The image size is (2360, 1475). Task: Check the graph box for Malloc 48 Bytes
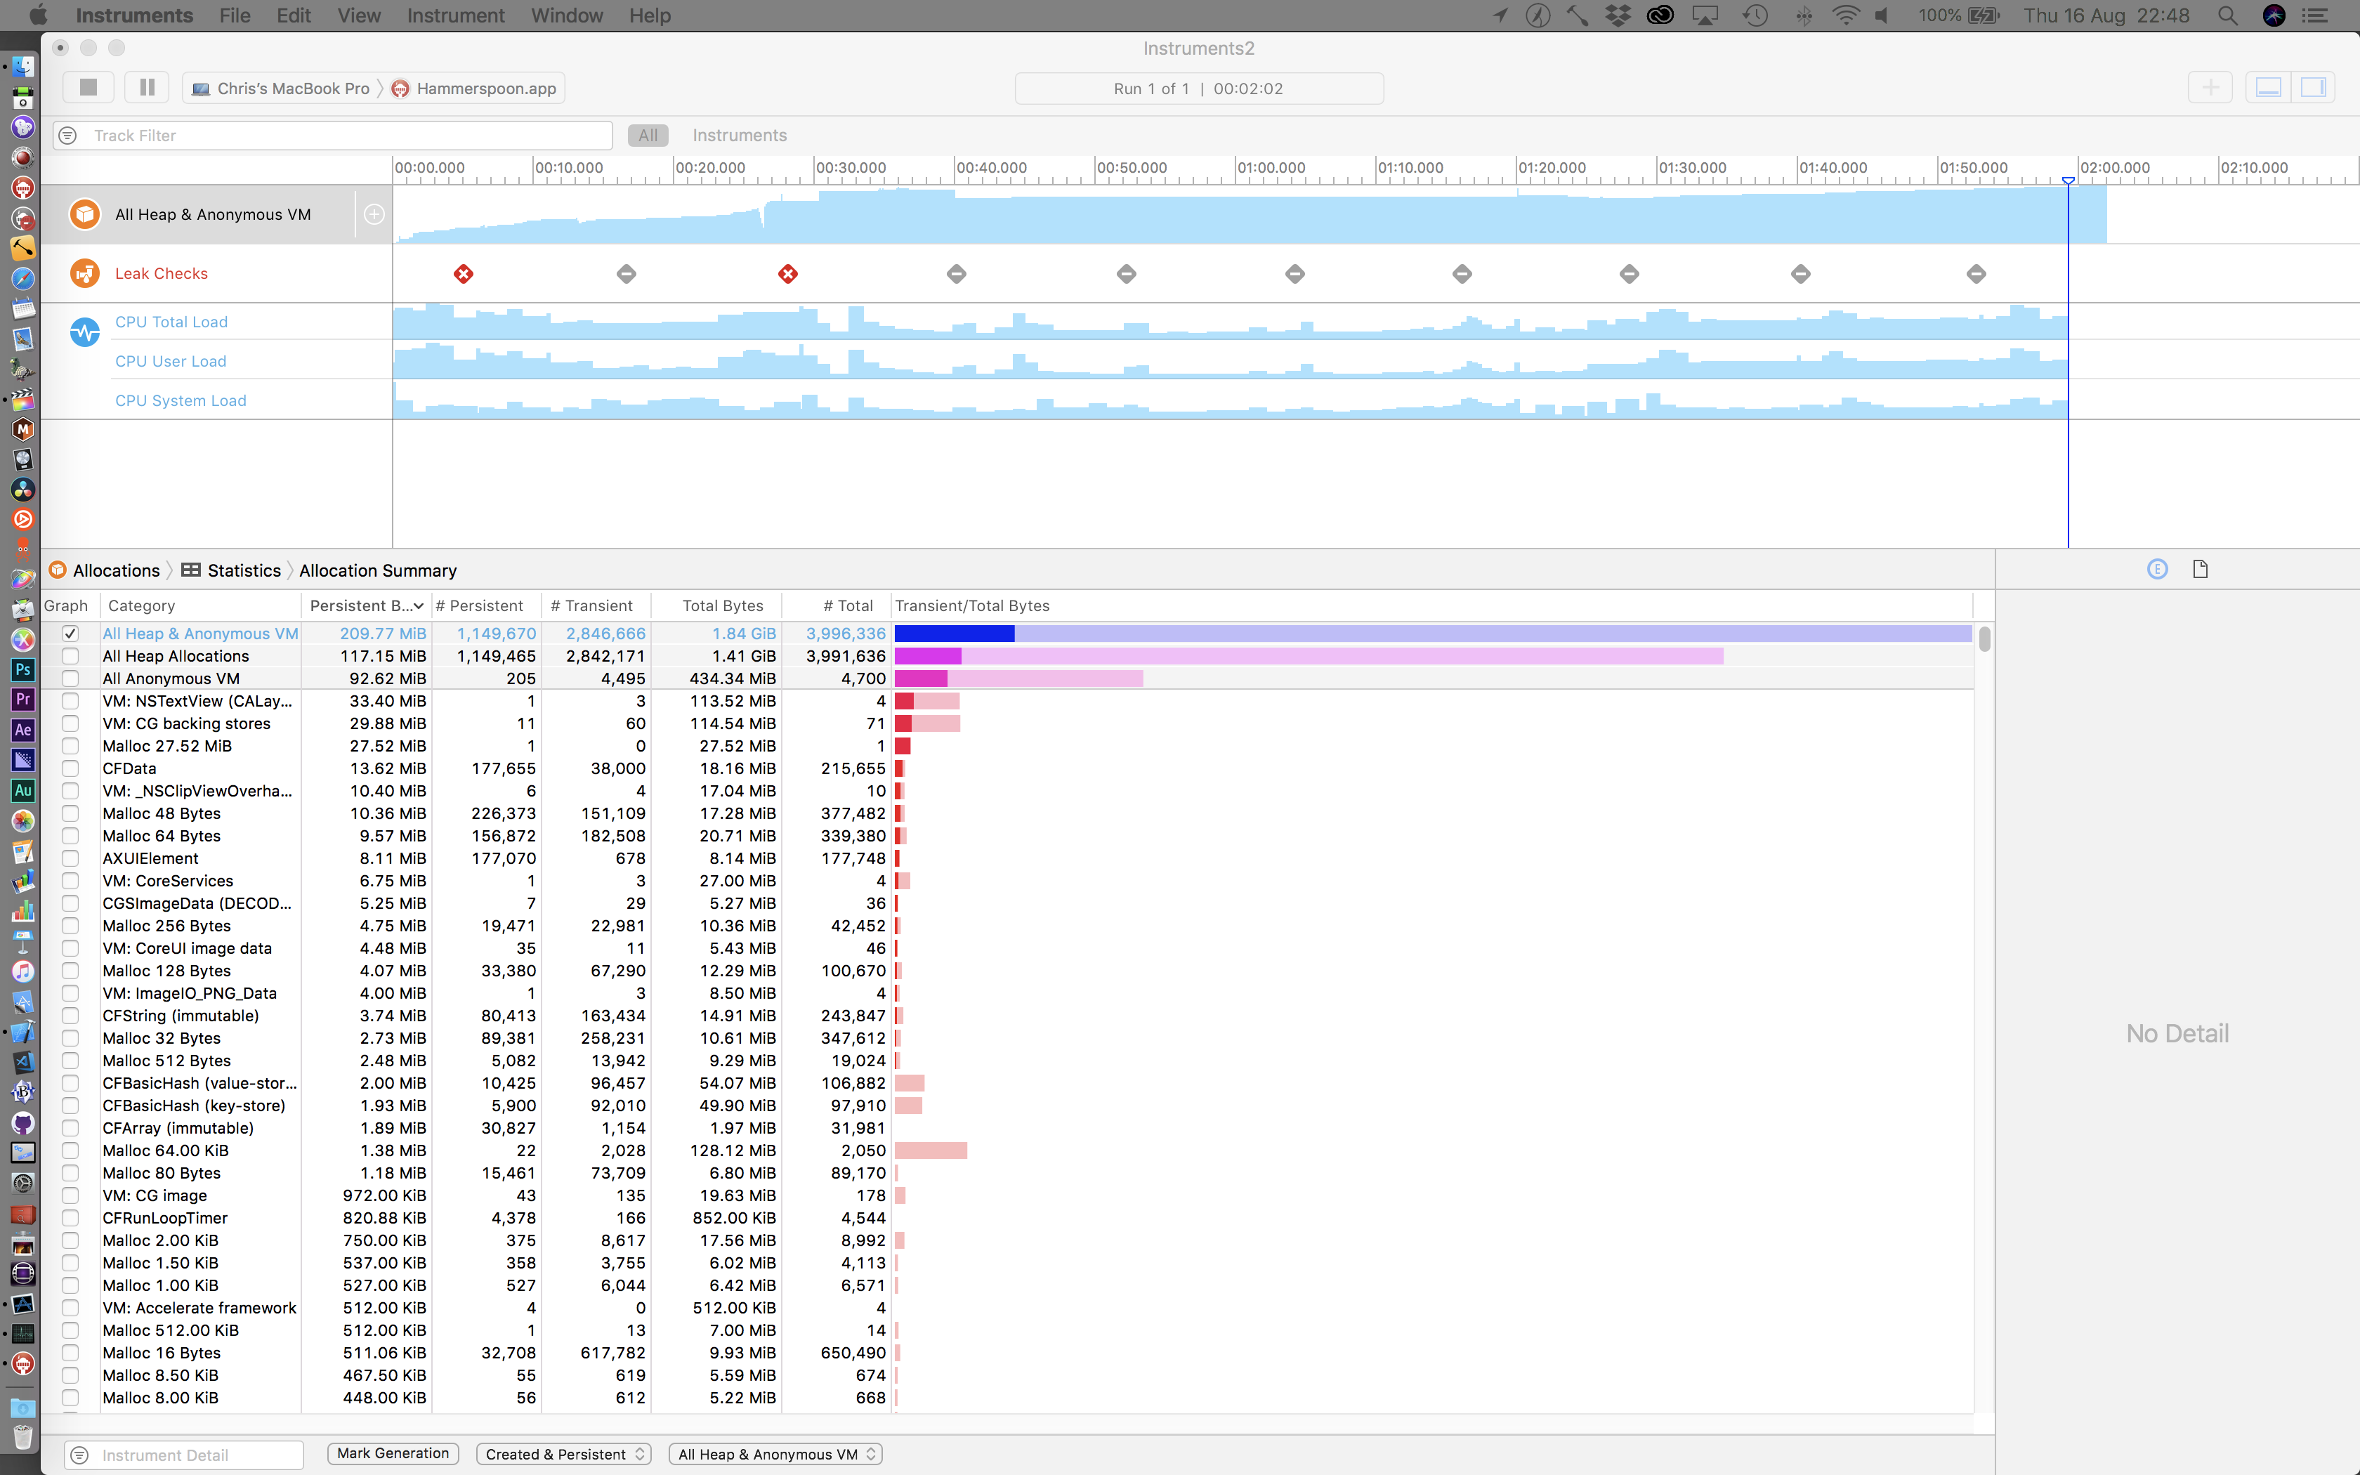[x=70, y=813]
